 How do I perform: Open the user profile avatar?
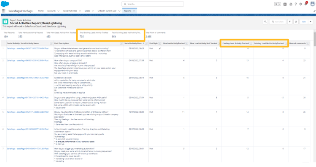pos(312,4)
